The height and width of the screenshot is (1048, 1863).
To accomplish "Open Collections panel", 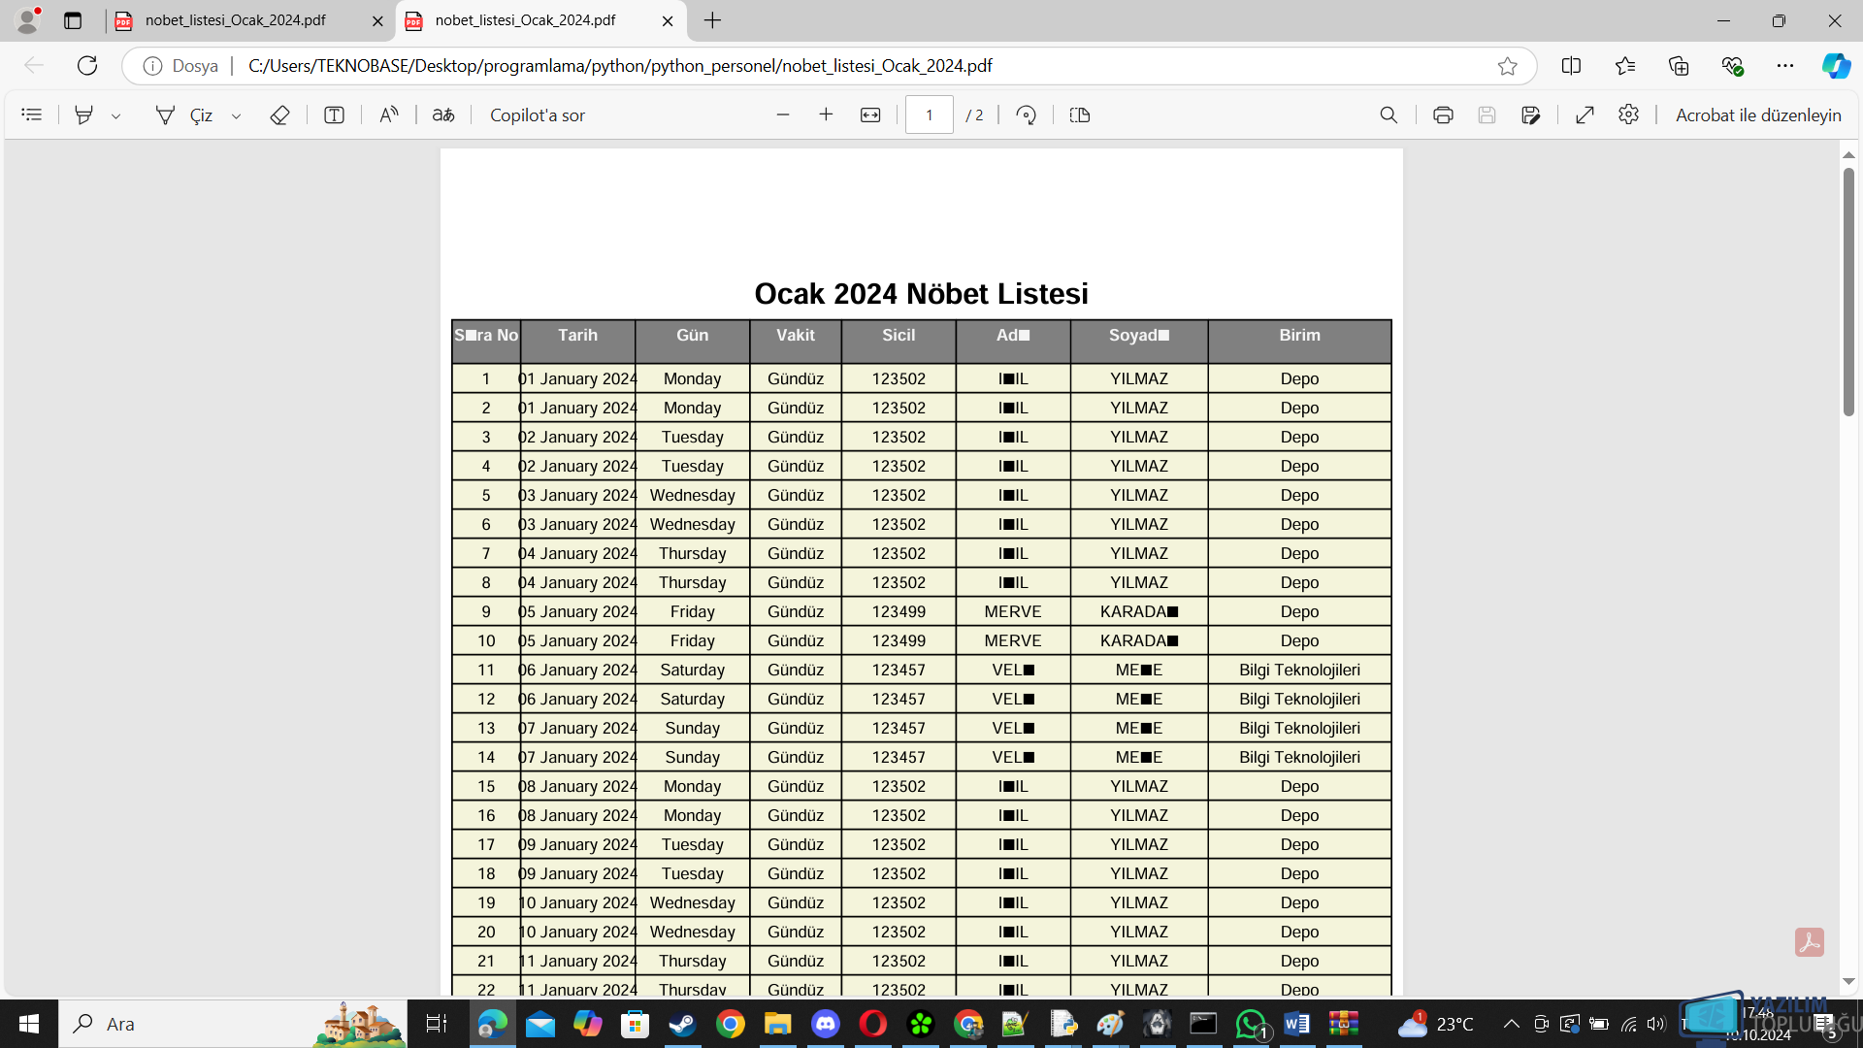I will pos(1679,65).
